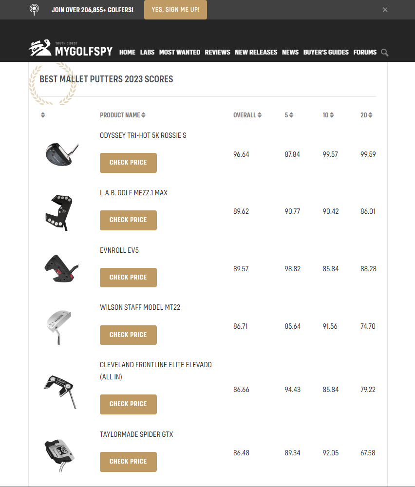Screen dimensions: 415x487
Task: Sort table by Product Name arrows
Action: coord(144,115)
